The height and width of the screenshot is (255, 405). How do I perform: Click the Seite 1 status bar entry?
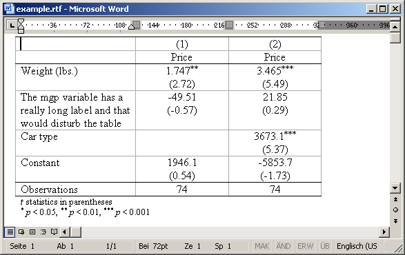pyautogui.click(x=22, y=246)
